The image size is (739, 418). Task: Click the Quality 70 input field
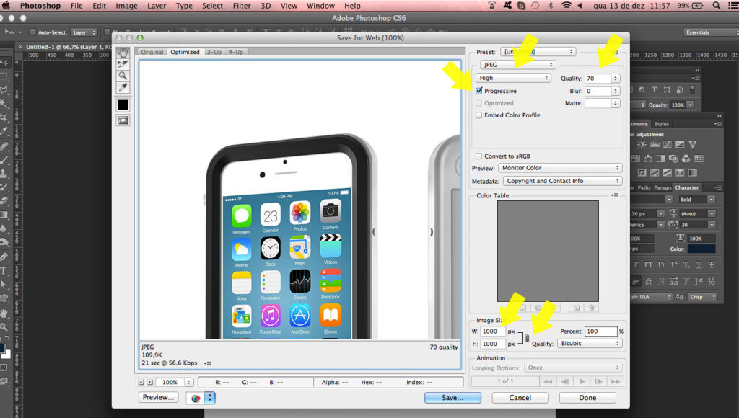click(598, 79)
